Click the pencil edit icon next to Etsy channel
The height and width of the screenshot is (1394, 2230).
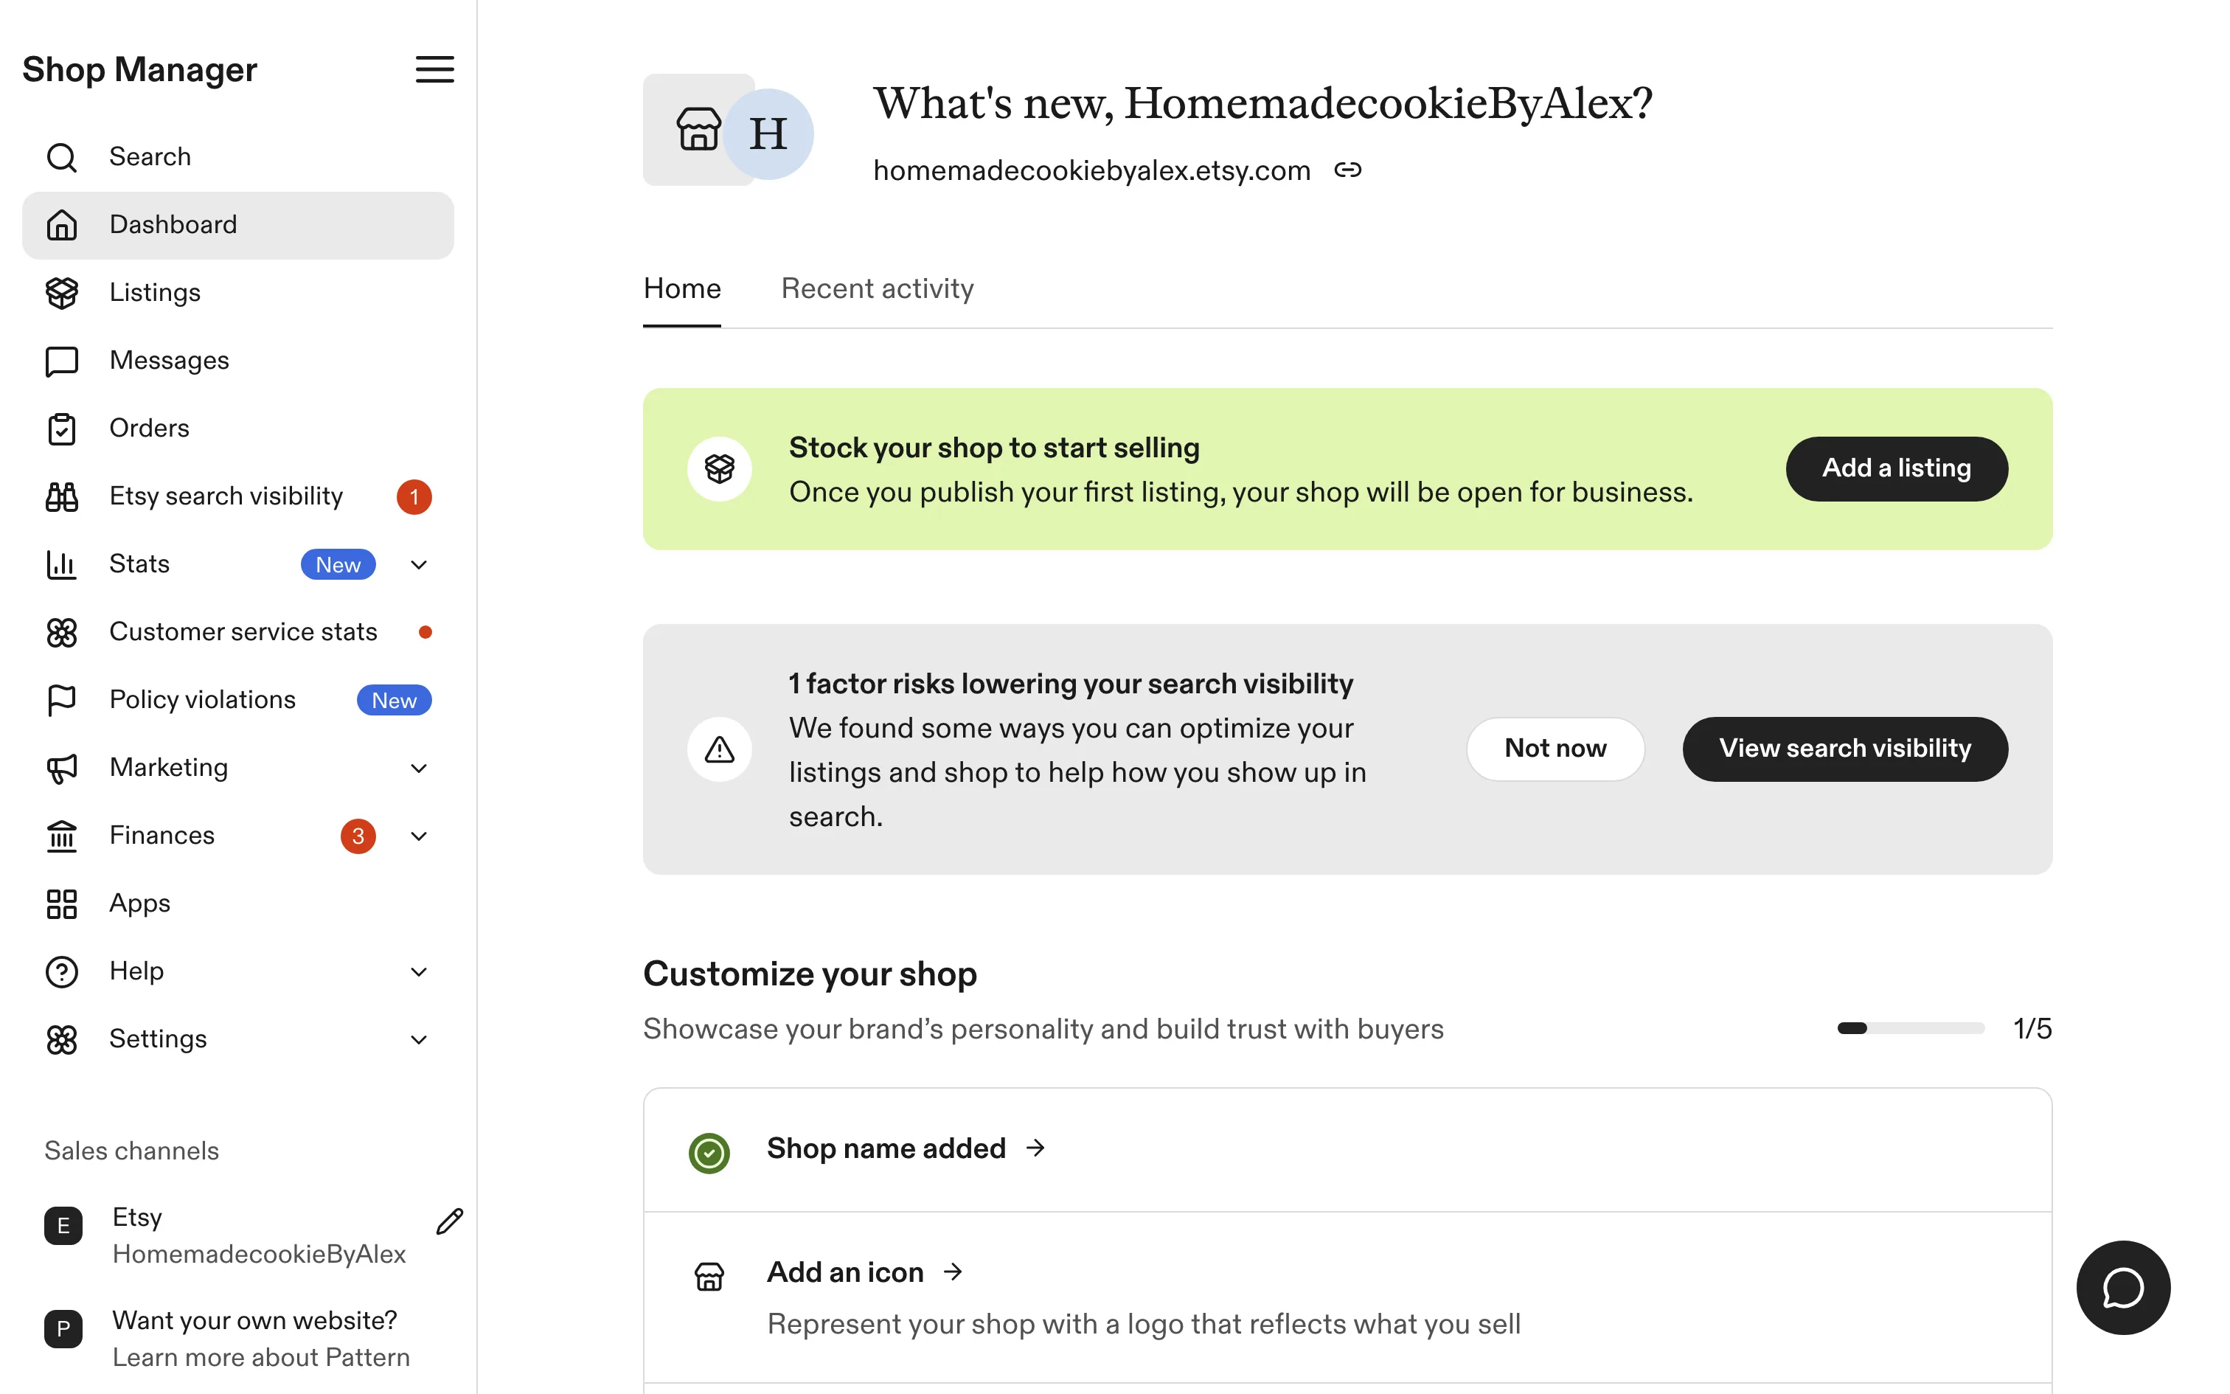pos(450,1221)
